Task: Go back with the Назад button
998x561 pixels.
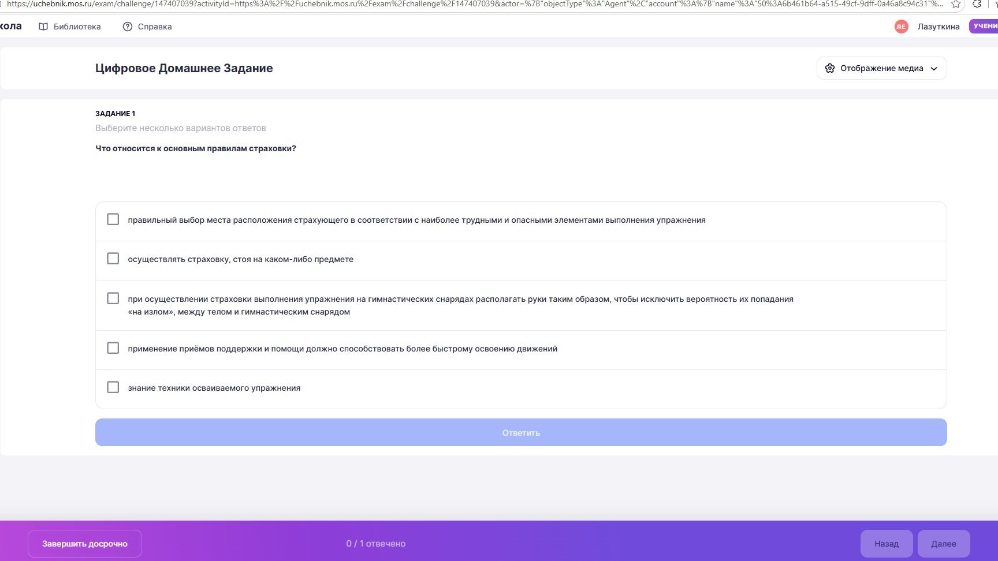Action: coord(887,544)
